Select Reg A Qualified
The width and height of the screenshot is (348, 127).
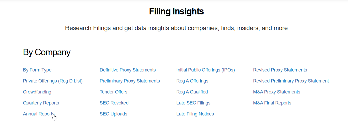coord(192,92)
